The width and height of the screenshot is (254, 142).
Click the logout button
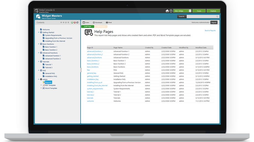point(214,22)
